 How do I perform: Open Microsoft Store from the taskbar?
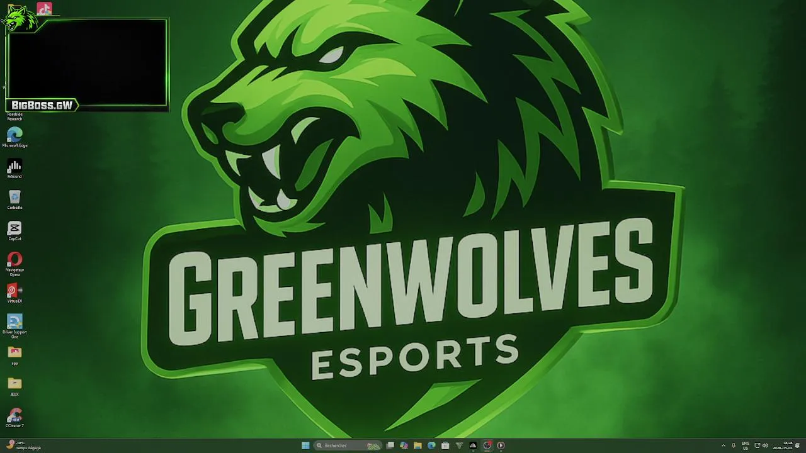pyautogui.click(x=445, y=445)
